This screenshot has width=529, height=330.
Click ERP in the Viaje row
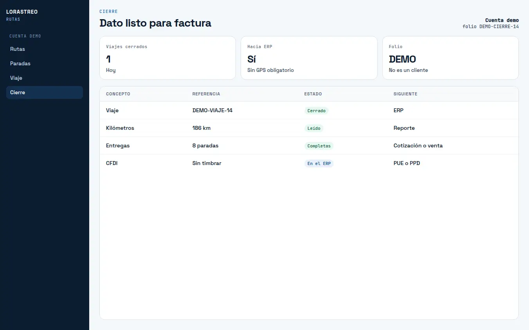(399, 110)
